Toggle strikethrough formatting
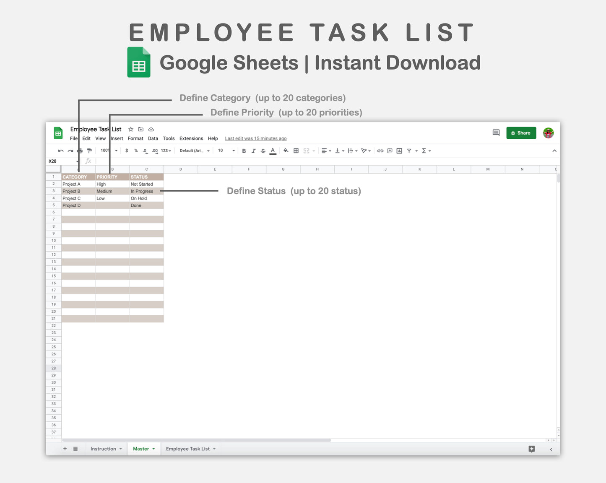This screenshot has width=606, height=483. point(263,151)
